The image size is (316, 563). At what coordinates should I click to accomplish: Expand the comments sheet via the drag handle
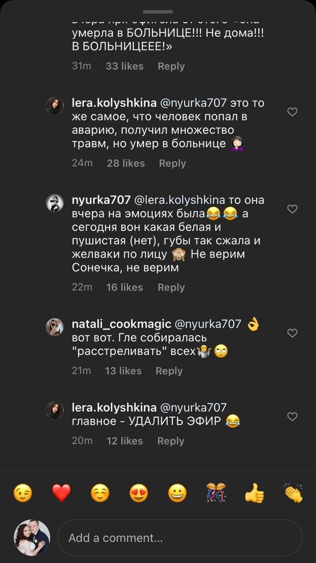pos(158,12)
